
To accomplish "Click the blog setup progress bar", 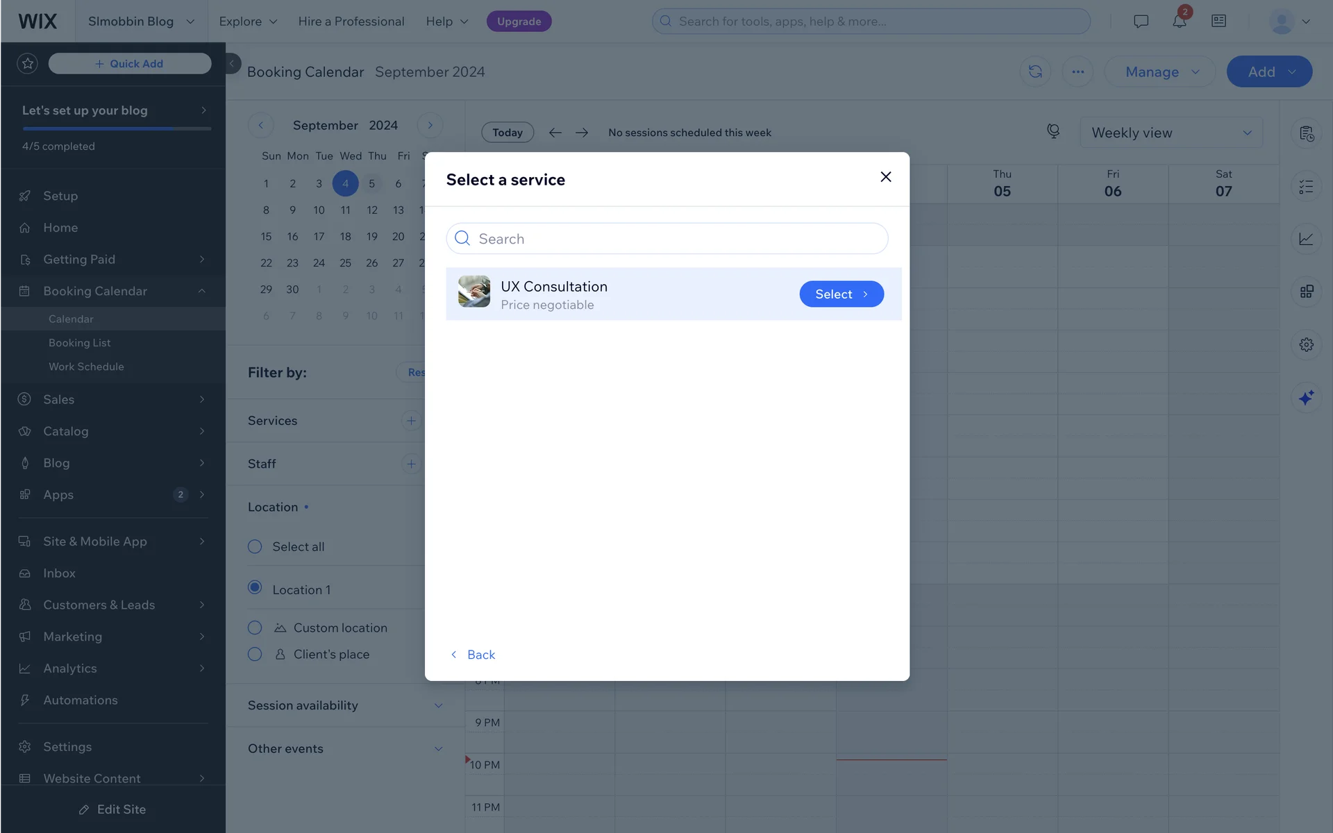I will point(117,128).
